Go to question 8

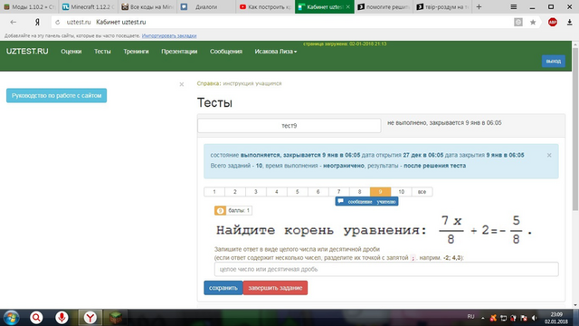(359, 192)
